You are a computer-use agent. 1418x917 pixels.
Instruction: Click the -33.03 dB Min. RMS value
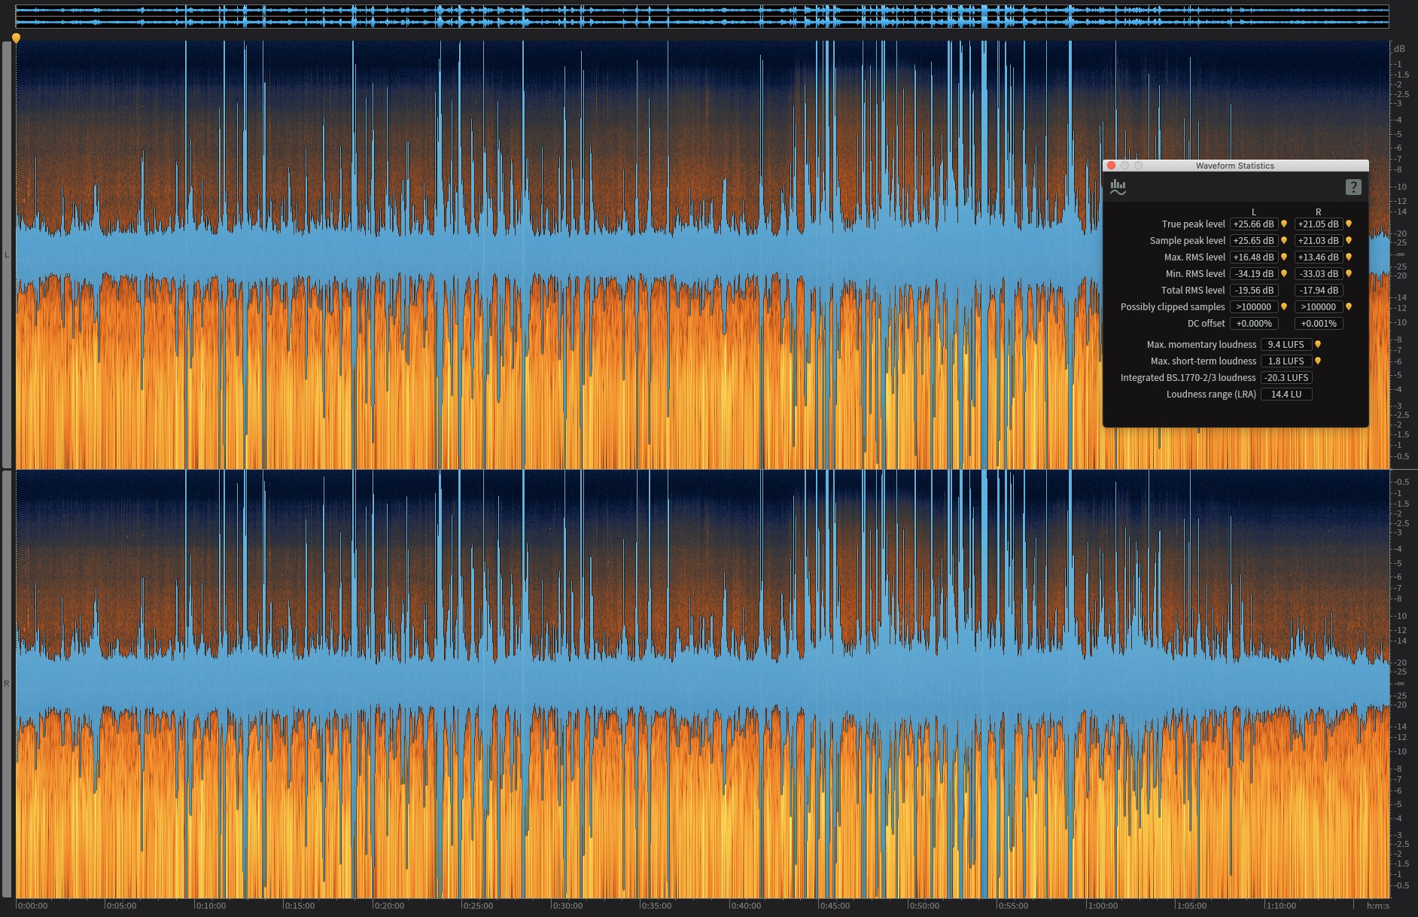pos(1319,273)
